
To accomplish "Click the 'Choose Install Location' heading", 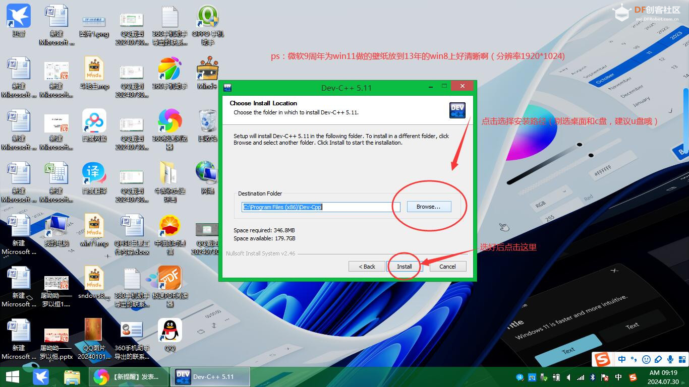I will click(x=263, y=103).
